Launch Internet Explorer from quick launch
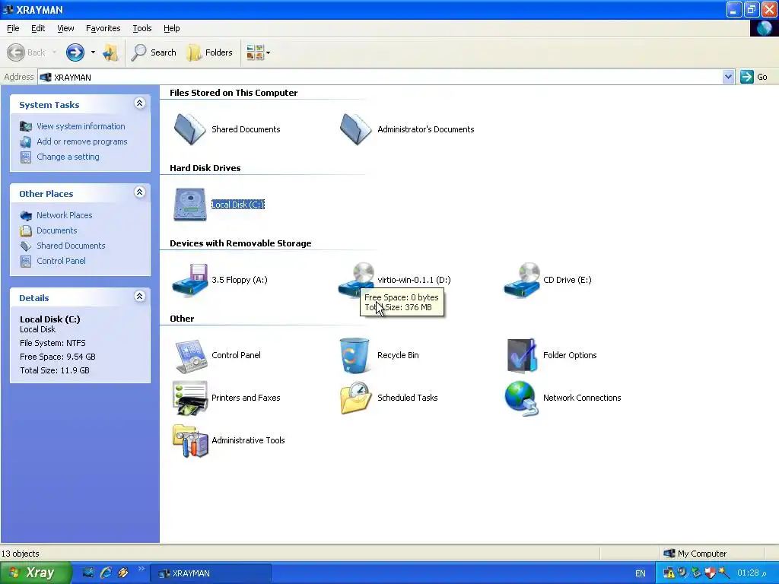Image resolution: width=779 pixels, height=584 pixels. coord(105,573)
